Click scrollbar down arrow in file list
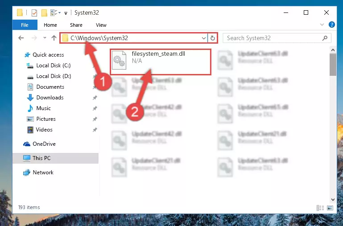The image size is (343, 226). 333,200
